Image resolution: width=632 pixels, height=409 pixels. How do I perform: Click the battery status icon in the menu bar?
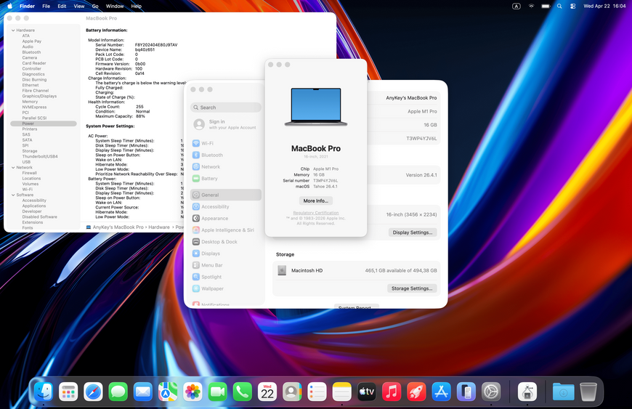[x=546, y=6]
